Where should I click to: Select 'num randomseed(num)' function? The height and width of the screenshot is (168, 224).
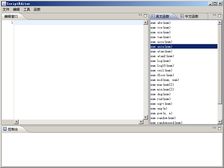(x=184, y=123)
